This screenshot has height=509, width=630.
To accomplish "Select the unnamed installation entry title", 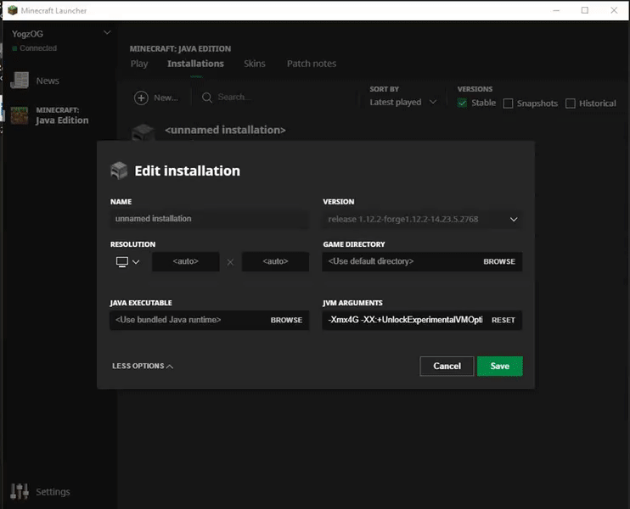I will 225,130.
